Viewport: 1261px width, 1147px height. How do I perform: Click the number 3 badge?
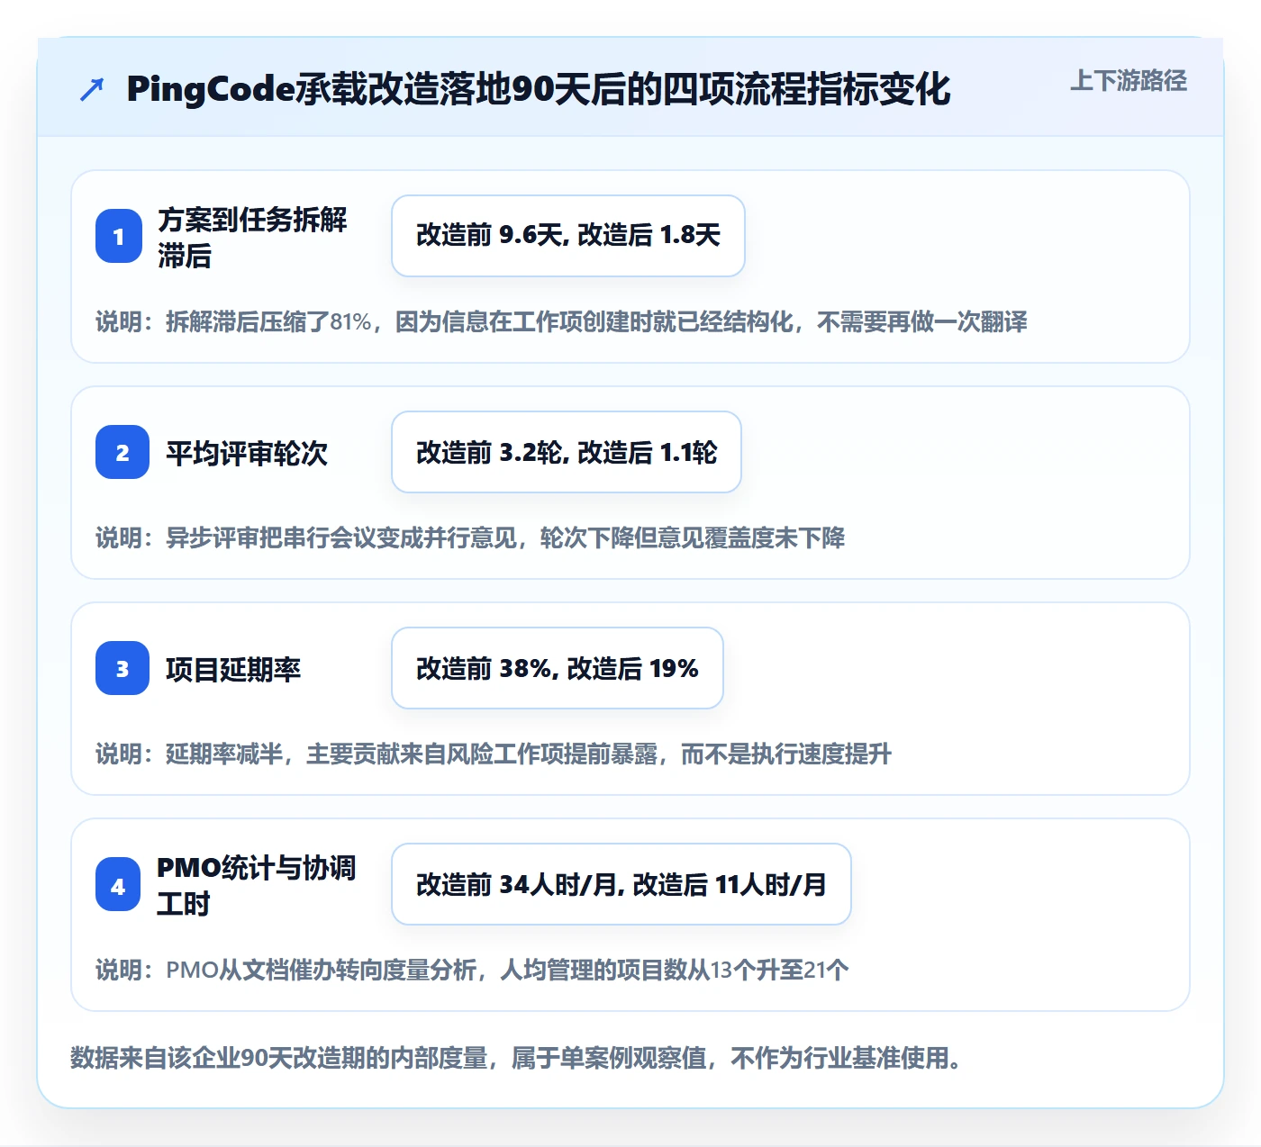point(122,668)
